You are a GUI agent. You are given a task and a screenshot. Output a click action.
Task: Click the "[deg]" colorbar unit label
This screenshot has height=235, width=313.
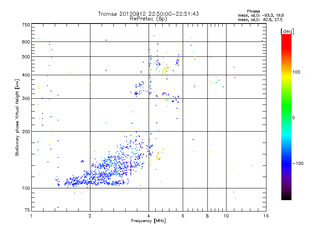pos(287,32)
